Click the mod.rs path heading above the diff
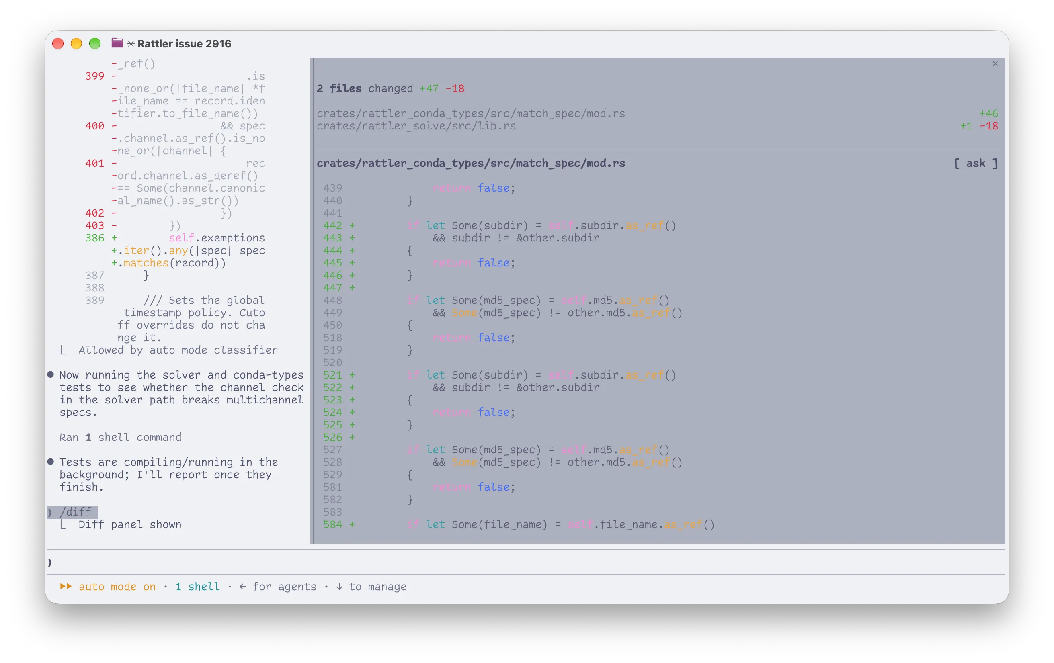The width and height of the screenshot is (1054, 663). point(471,163)
